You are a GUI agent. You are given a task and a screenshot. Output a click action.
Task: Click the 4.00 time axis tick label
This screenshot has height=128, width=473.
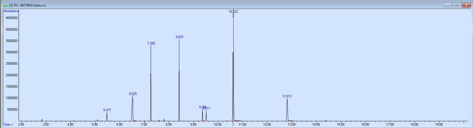[70, 124]
